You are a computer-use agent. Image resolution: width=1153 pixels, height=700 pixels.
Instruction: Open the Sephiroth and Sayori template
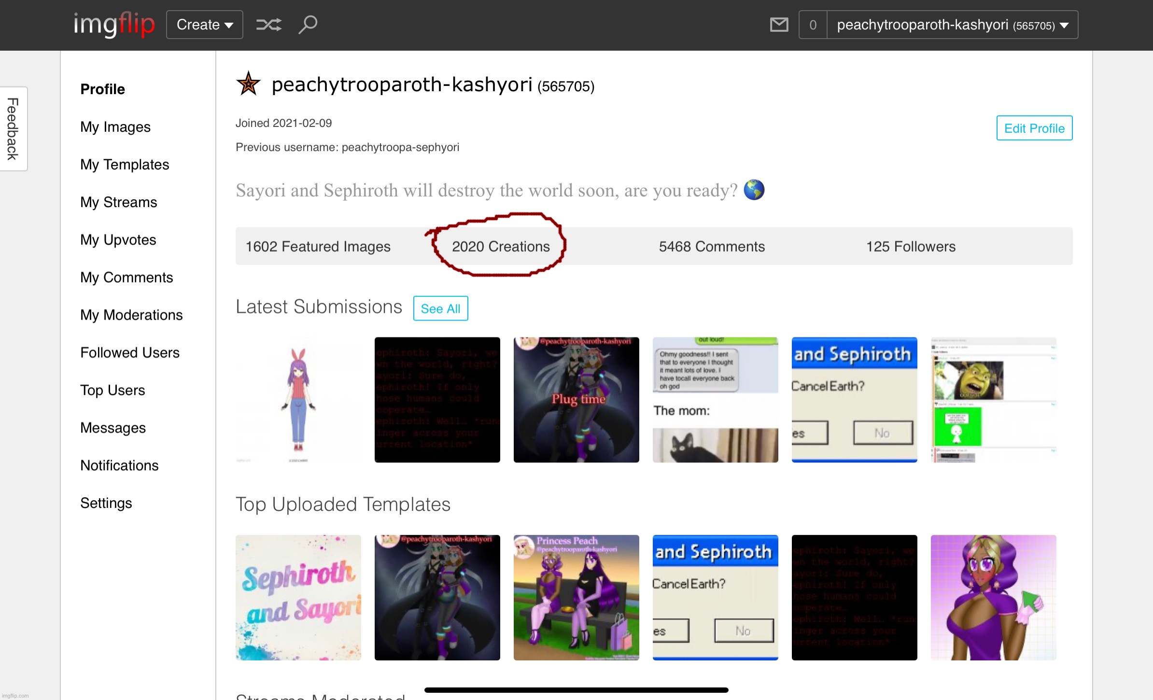[298, 598]
